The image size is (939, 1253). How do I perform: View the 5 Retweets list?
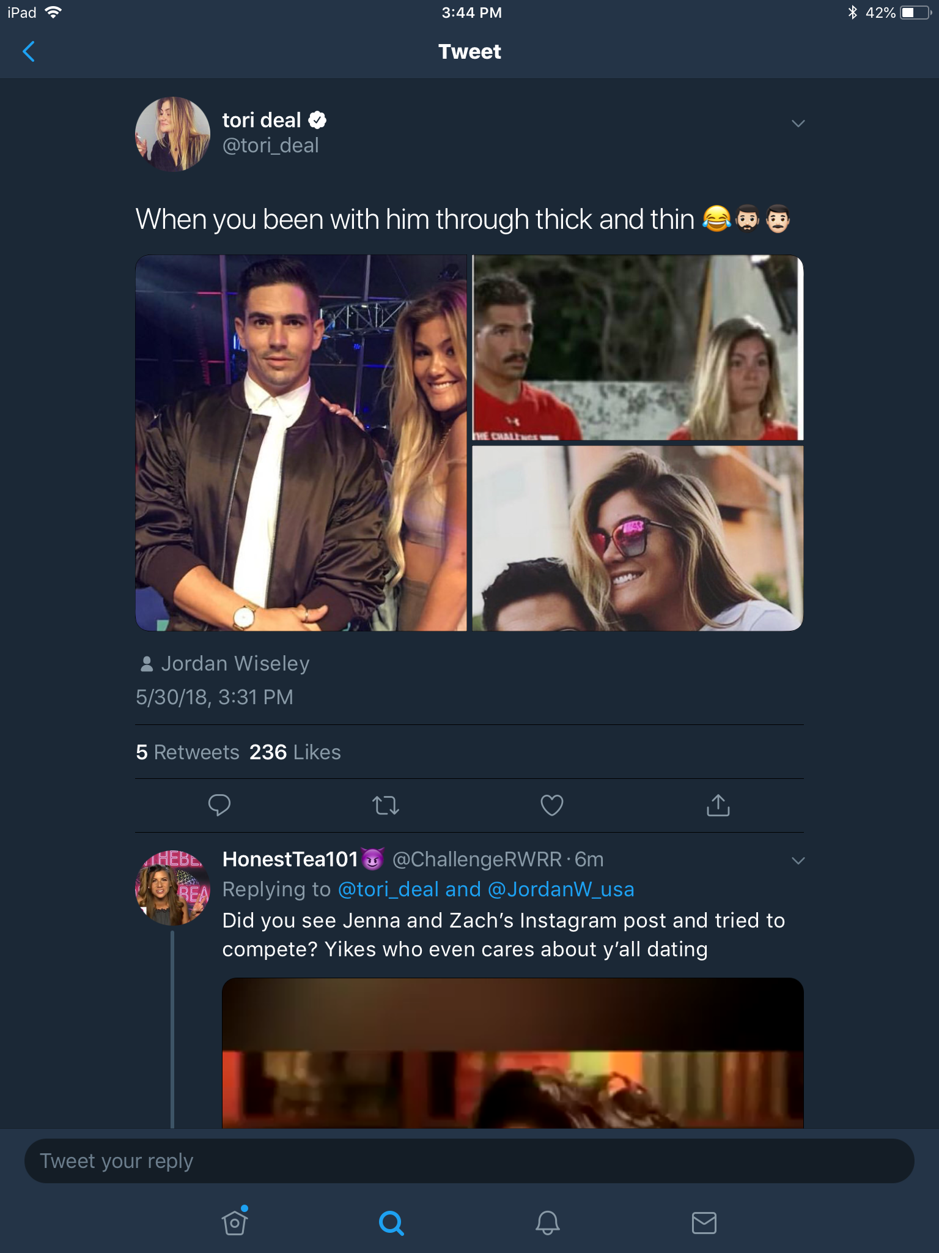(x=188, y=752)
